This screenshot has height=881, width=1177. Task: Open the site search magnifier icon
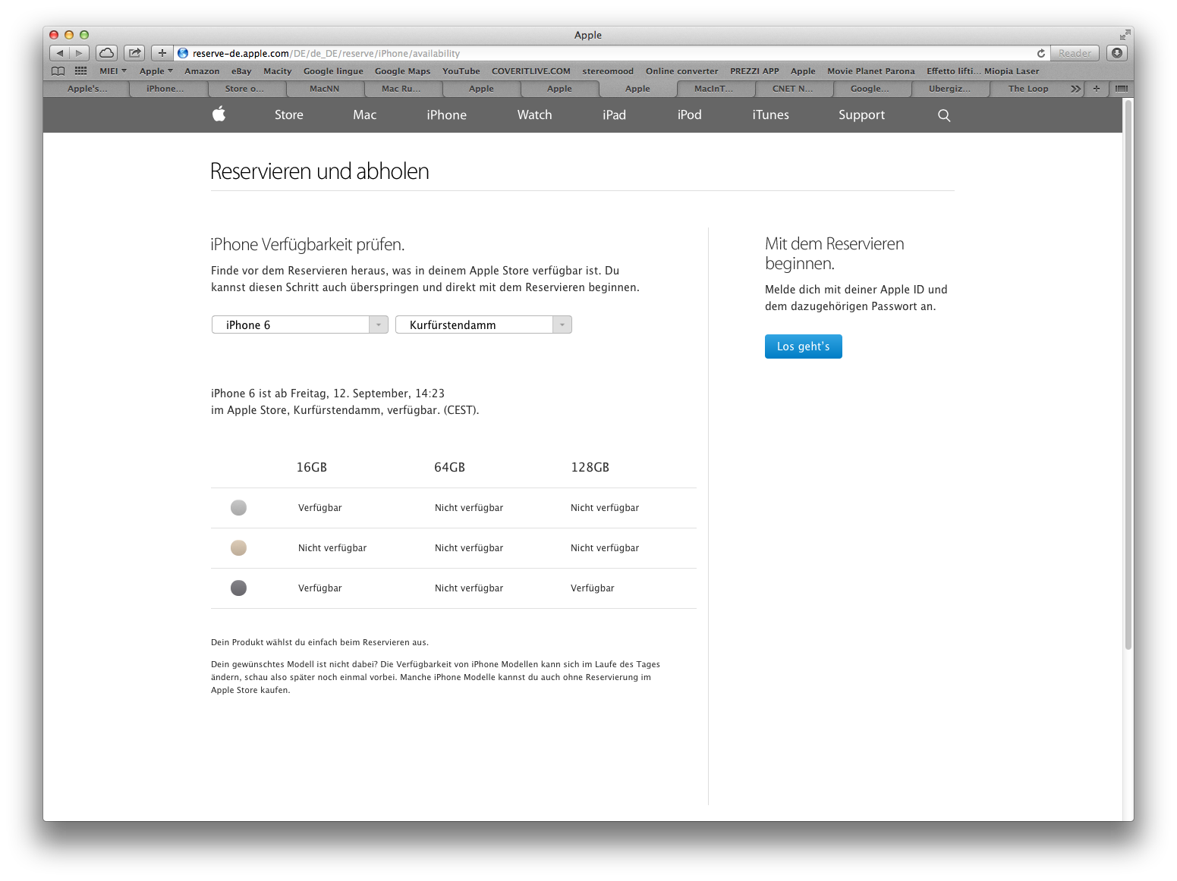944,115
